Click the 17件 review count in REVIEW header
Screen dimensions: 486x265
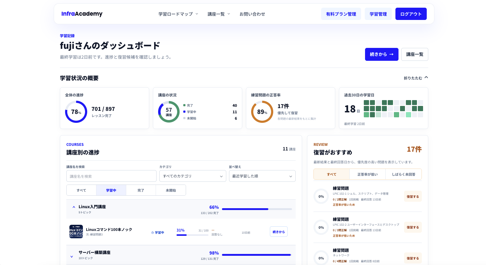pyautogui.click(x=414, y=149)
